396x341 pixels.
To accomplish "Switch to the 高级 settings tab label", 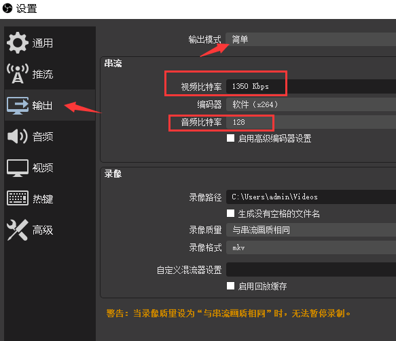I will (43, 230).
